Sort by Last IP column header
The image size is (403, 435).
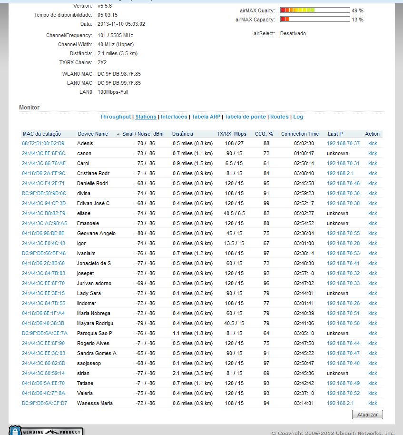click(x=335, y=134)
